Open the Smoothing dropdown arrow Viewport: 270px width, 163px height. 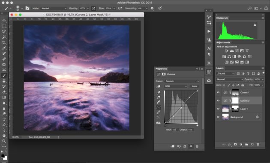pyautogui.click(x=147, y=8)
